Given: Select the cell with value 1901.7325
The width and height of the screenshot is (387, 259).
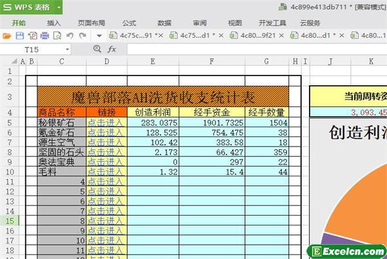Looking at the screenshot, I should (x=212, y=123).
